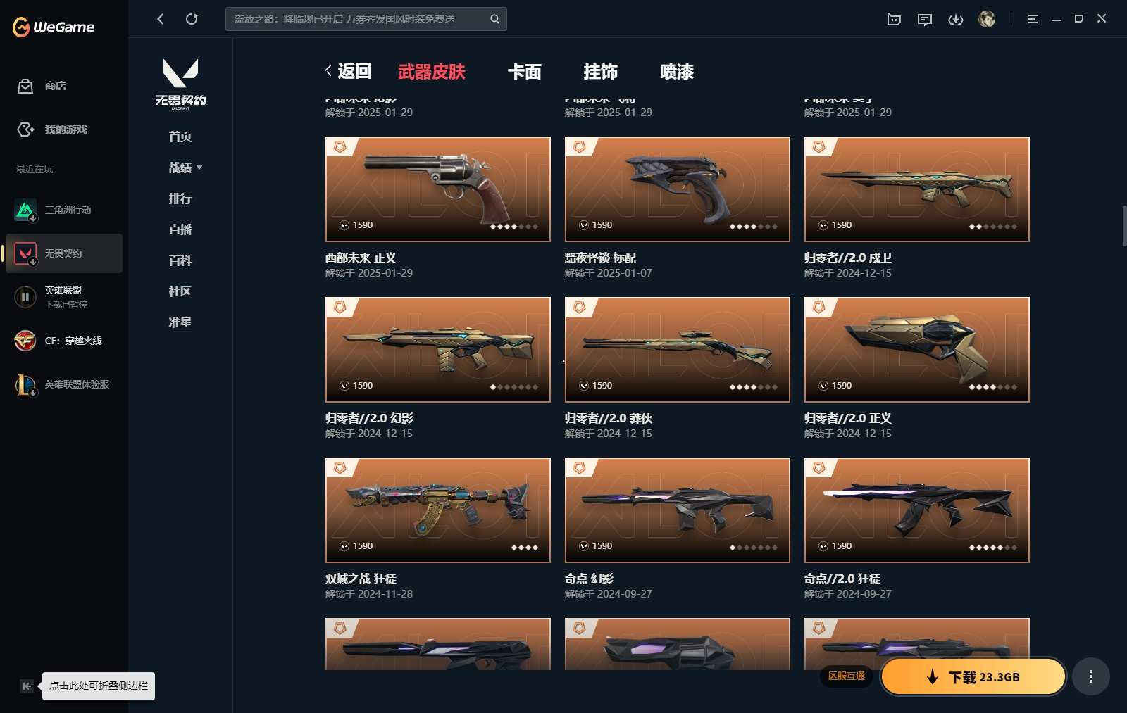Open the hamburger main menu icon
The image size is (1127, 713).
click(1033, 19)
